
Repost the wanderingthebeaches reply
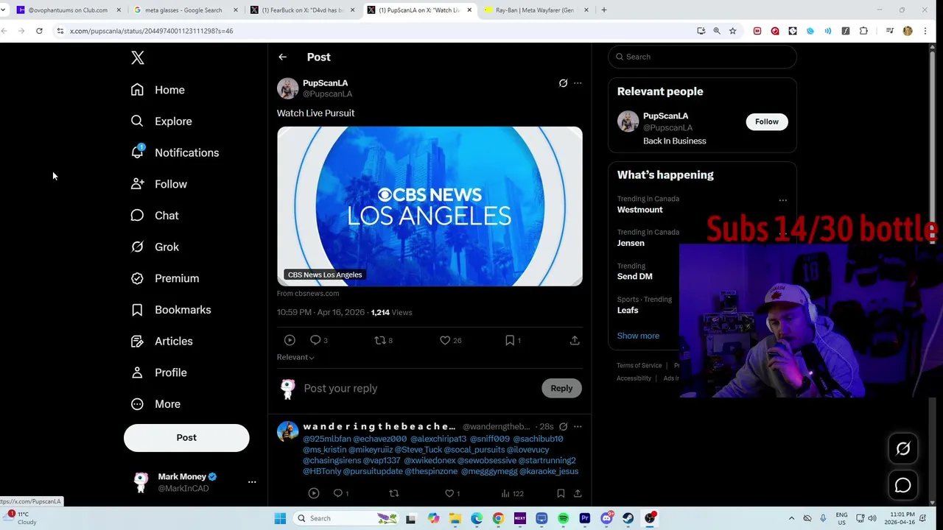coord(393,493)
